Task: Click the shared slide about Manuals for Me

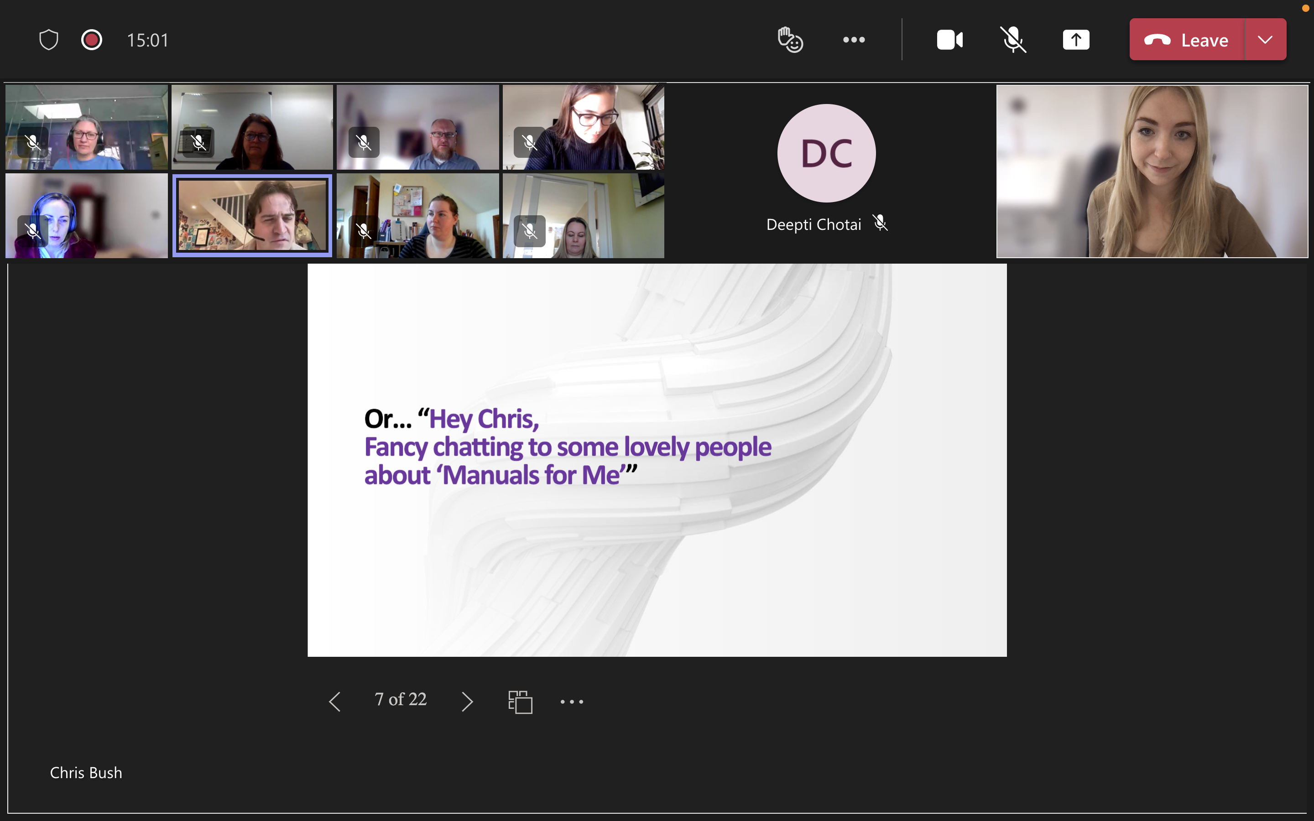Action: (657, 460)
